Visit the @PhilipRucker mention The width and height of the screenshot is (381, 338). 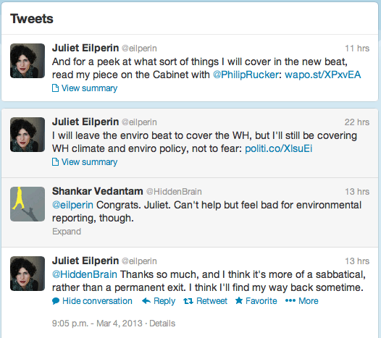pos(246,75)
